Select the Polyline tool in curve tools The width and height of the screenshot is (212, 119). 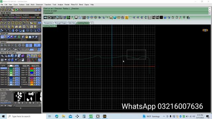tap(2, 23)
